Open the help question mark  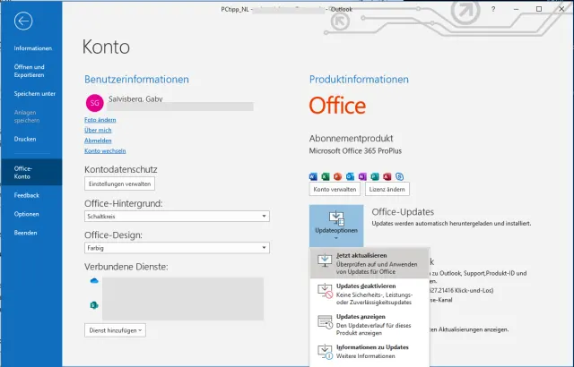point(493,9)
